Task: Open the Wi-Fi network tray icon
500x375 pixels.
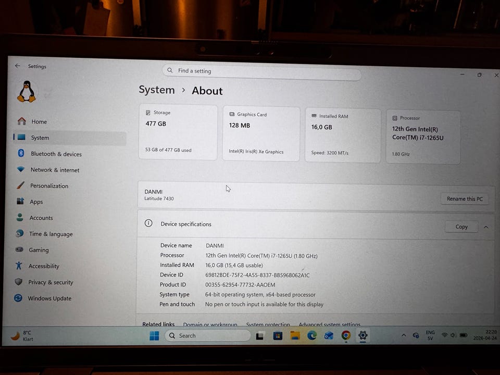Action: pos(444,335)
